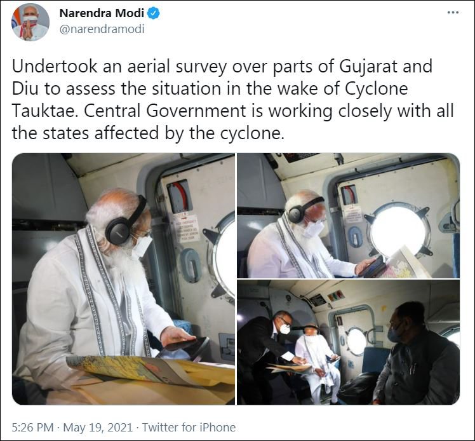Click the blue verified badge icon

coord(154,13)
